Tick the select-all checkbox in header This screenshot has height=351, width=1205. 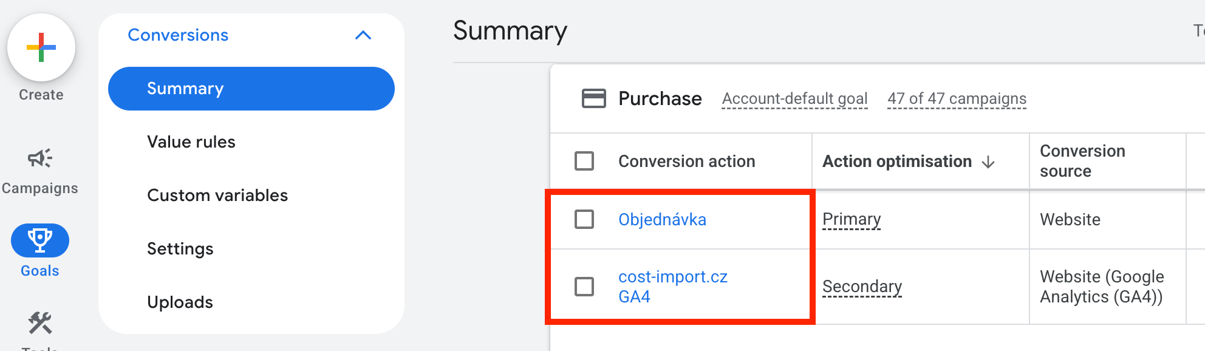[x=584, y=161]
